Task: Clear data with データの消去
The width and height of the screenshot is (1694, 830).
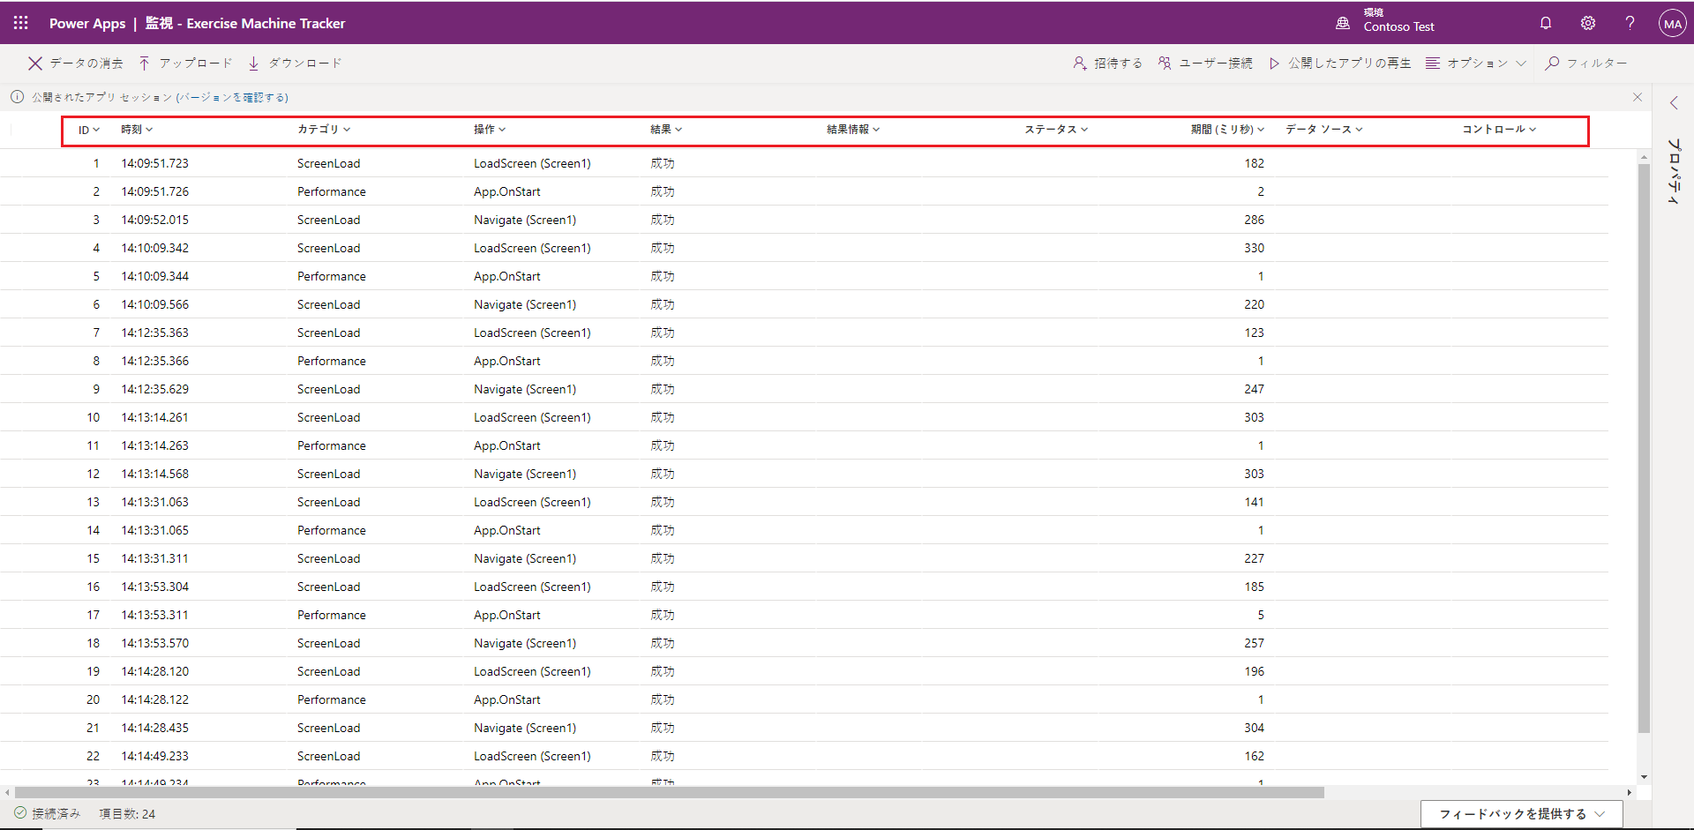Action: click(76, 64)
